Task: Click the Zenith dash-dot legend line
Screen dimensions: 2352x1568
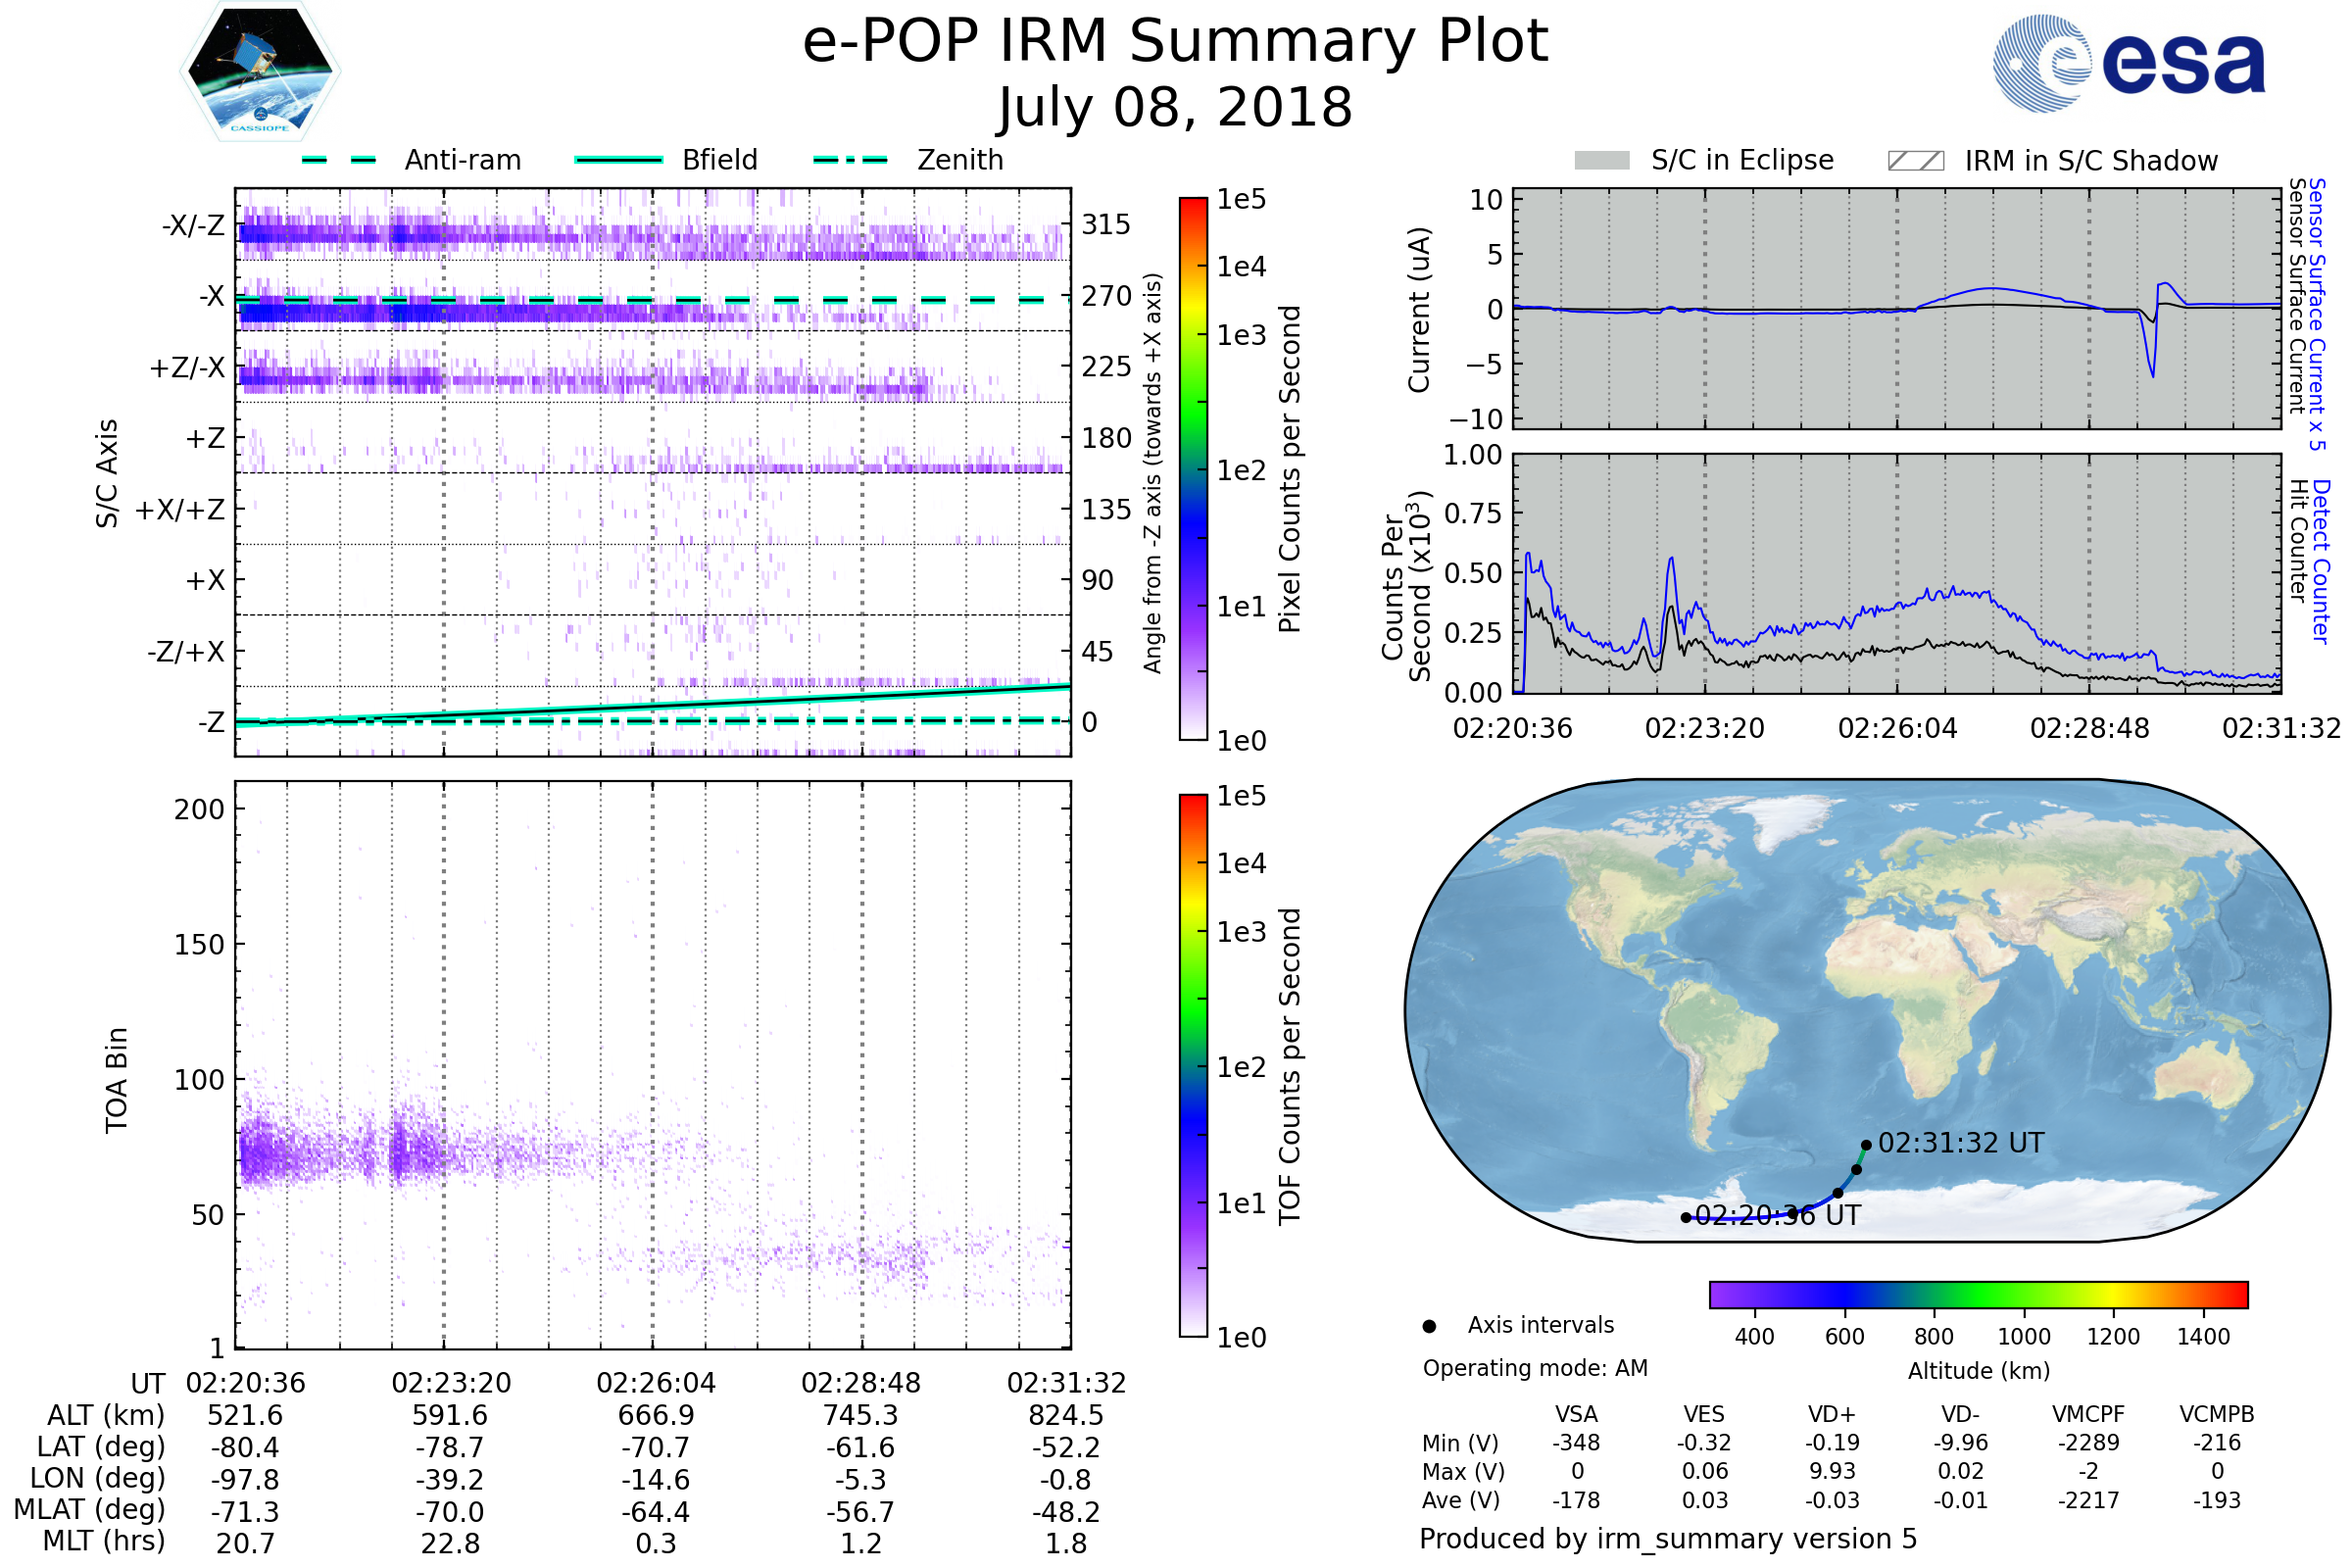Action: point(851,160)
